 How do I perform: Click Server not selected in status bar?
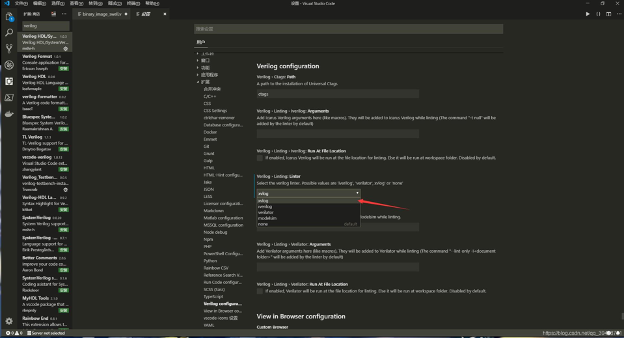point(46,333)
